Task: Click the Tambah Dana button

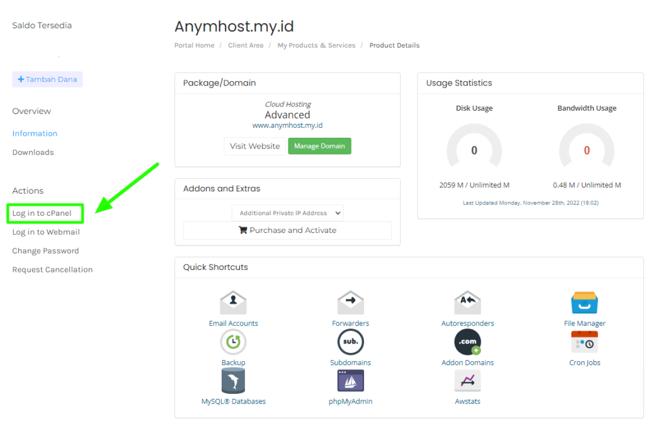Action: tap(47, 79)
